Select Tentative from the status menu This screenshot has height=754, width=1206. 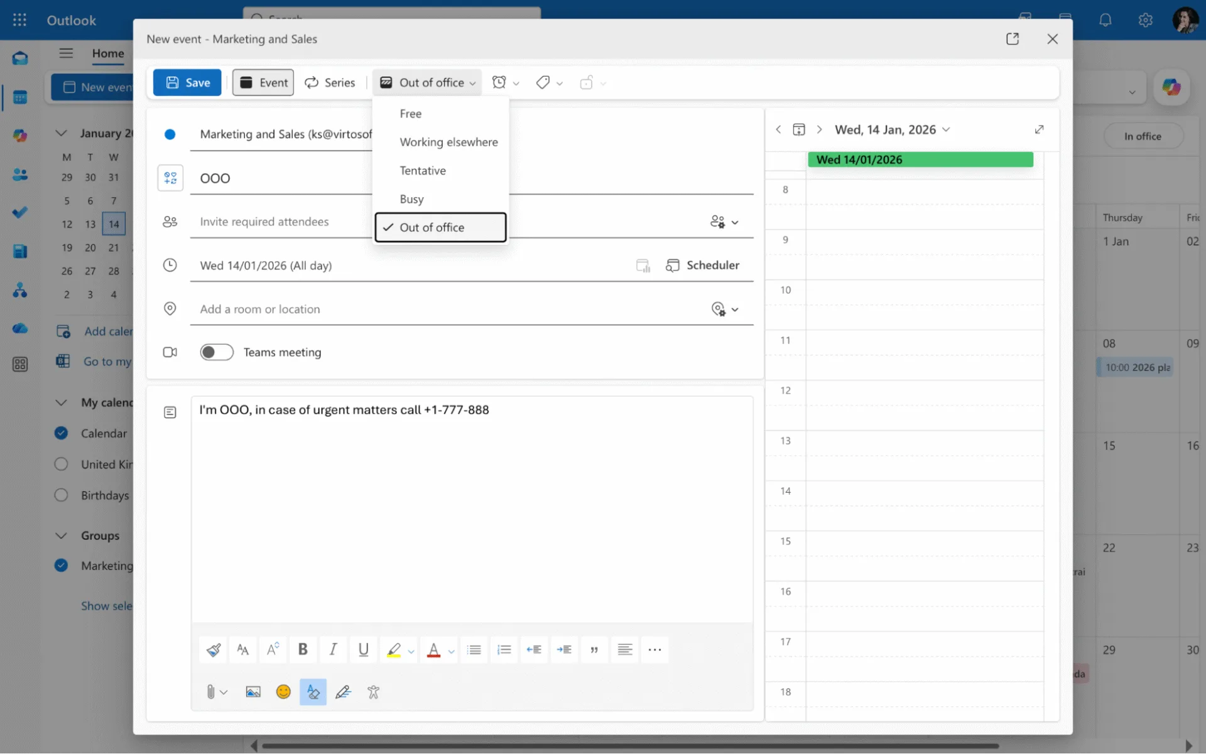[x=423, y=170]
